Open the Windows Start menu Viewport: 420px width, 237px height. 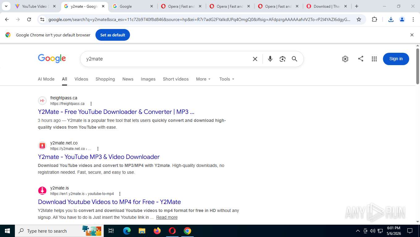point(7,231)
